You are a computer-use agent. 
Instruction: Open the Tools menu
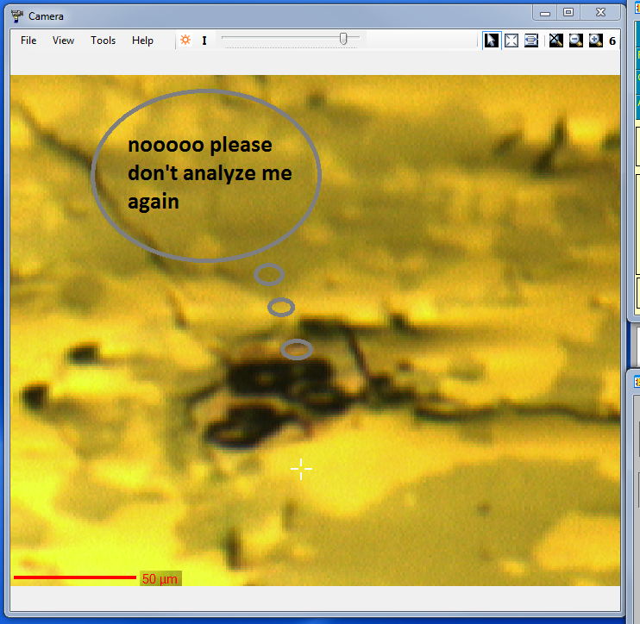103,41
